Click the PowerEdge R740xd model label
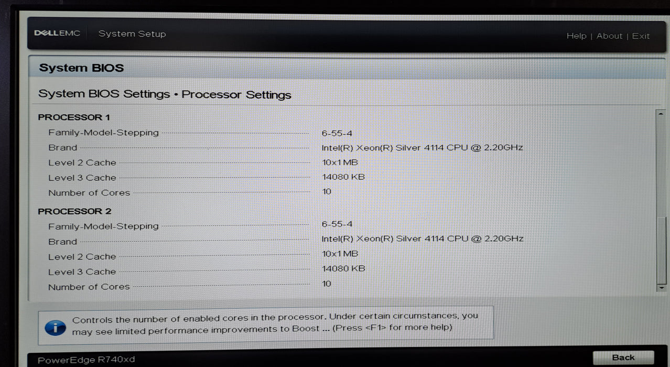 point(86,360)
